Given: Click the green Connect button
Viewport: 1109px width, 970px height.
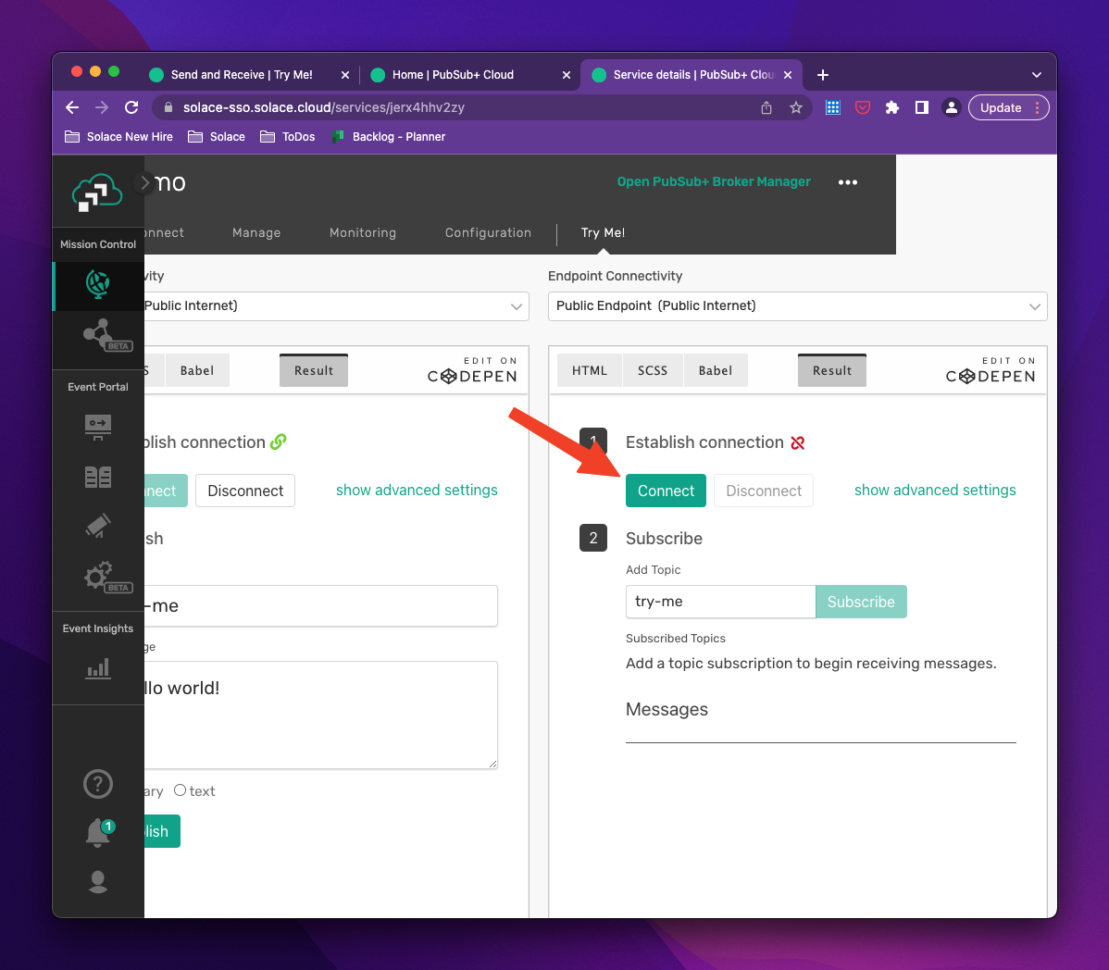Looking at the screenshot, I should (666, 491).
